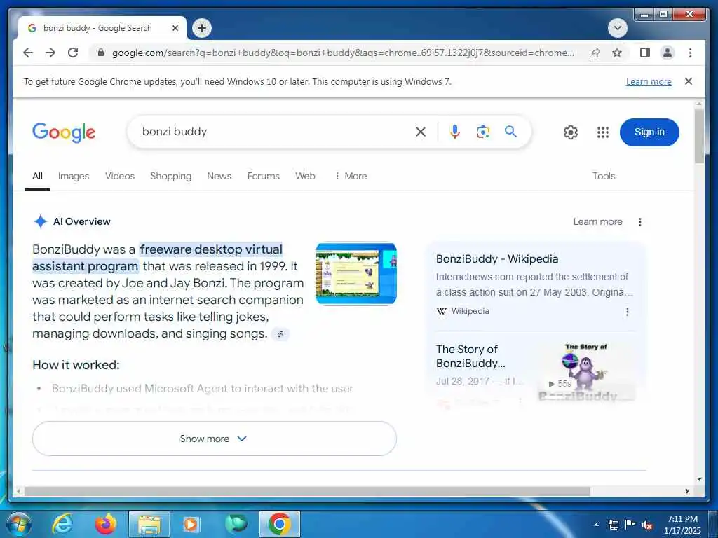Open the Tools option
718x538 pixels.
pyautogui.click(x=604, y=176)
